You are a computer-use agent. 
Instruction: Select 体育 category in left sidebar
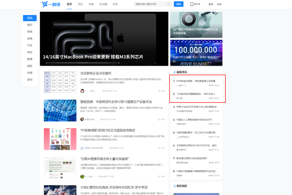coord(30,73)
